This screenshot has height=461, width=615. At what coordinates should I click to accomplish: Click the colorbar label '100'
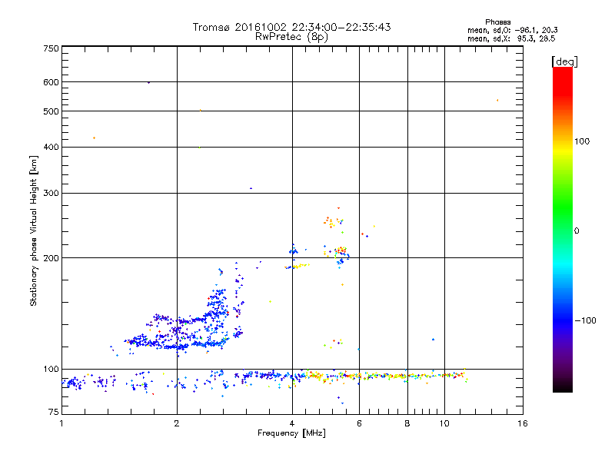[x=582, y=141]
